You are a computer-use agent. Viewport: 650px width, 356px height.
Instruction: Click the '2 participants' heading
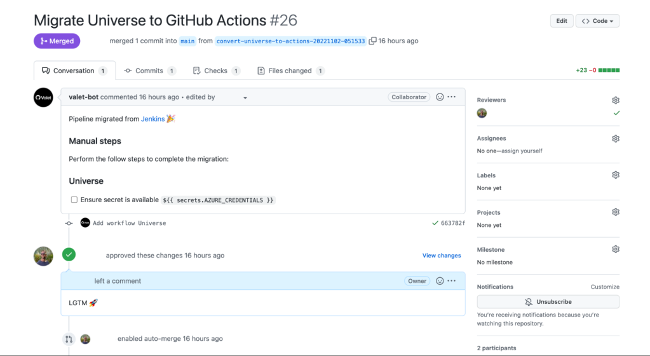click(x=497, y=348)
